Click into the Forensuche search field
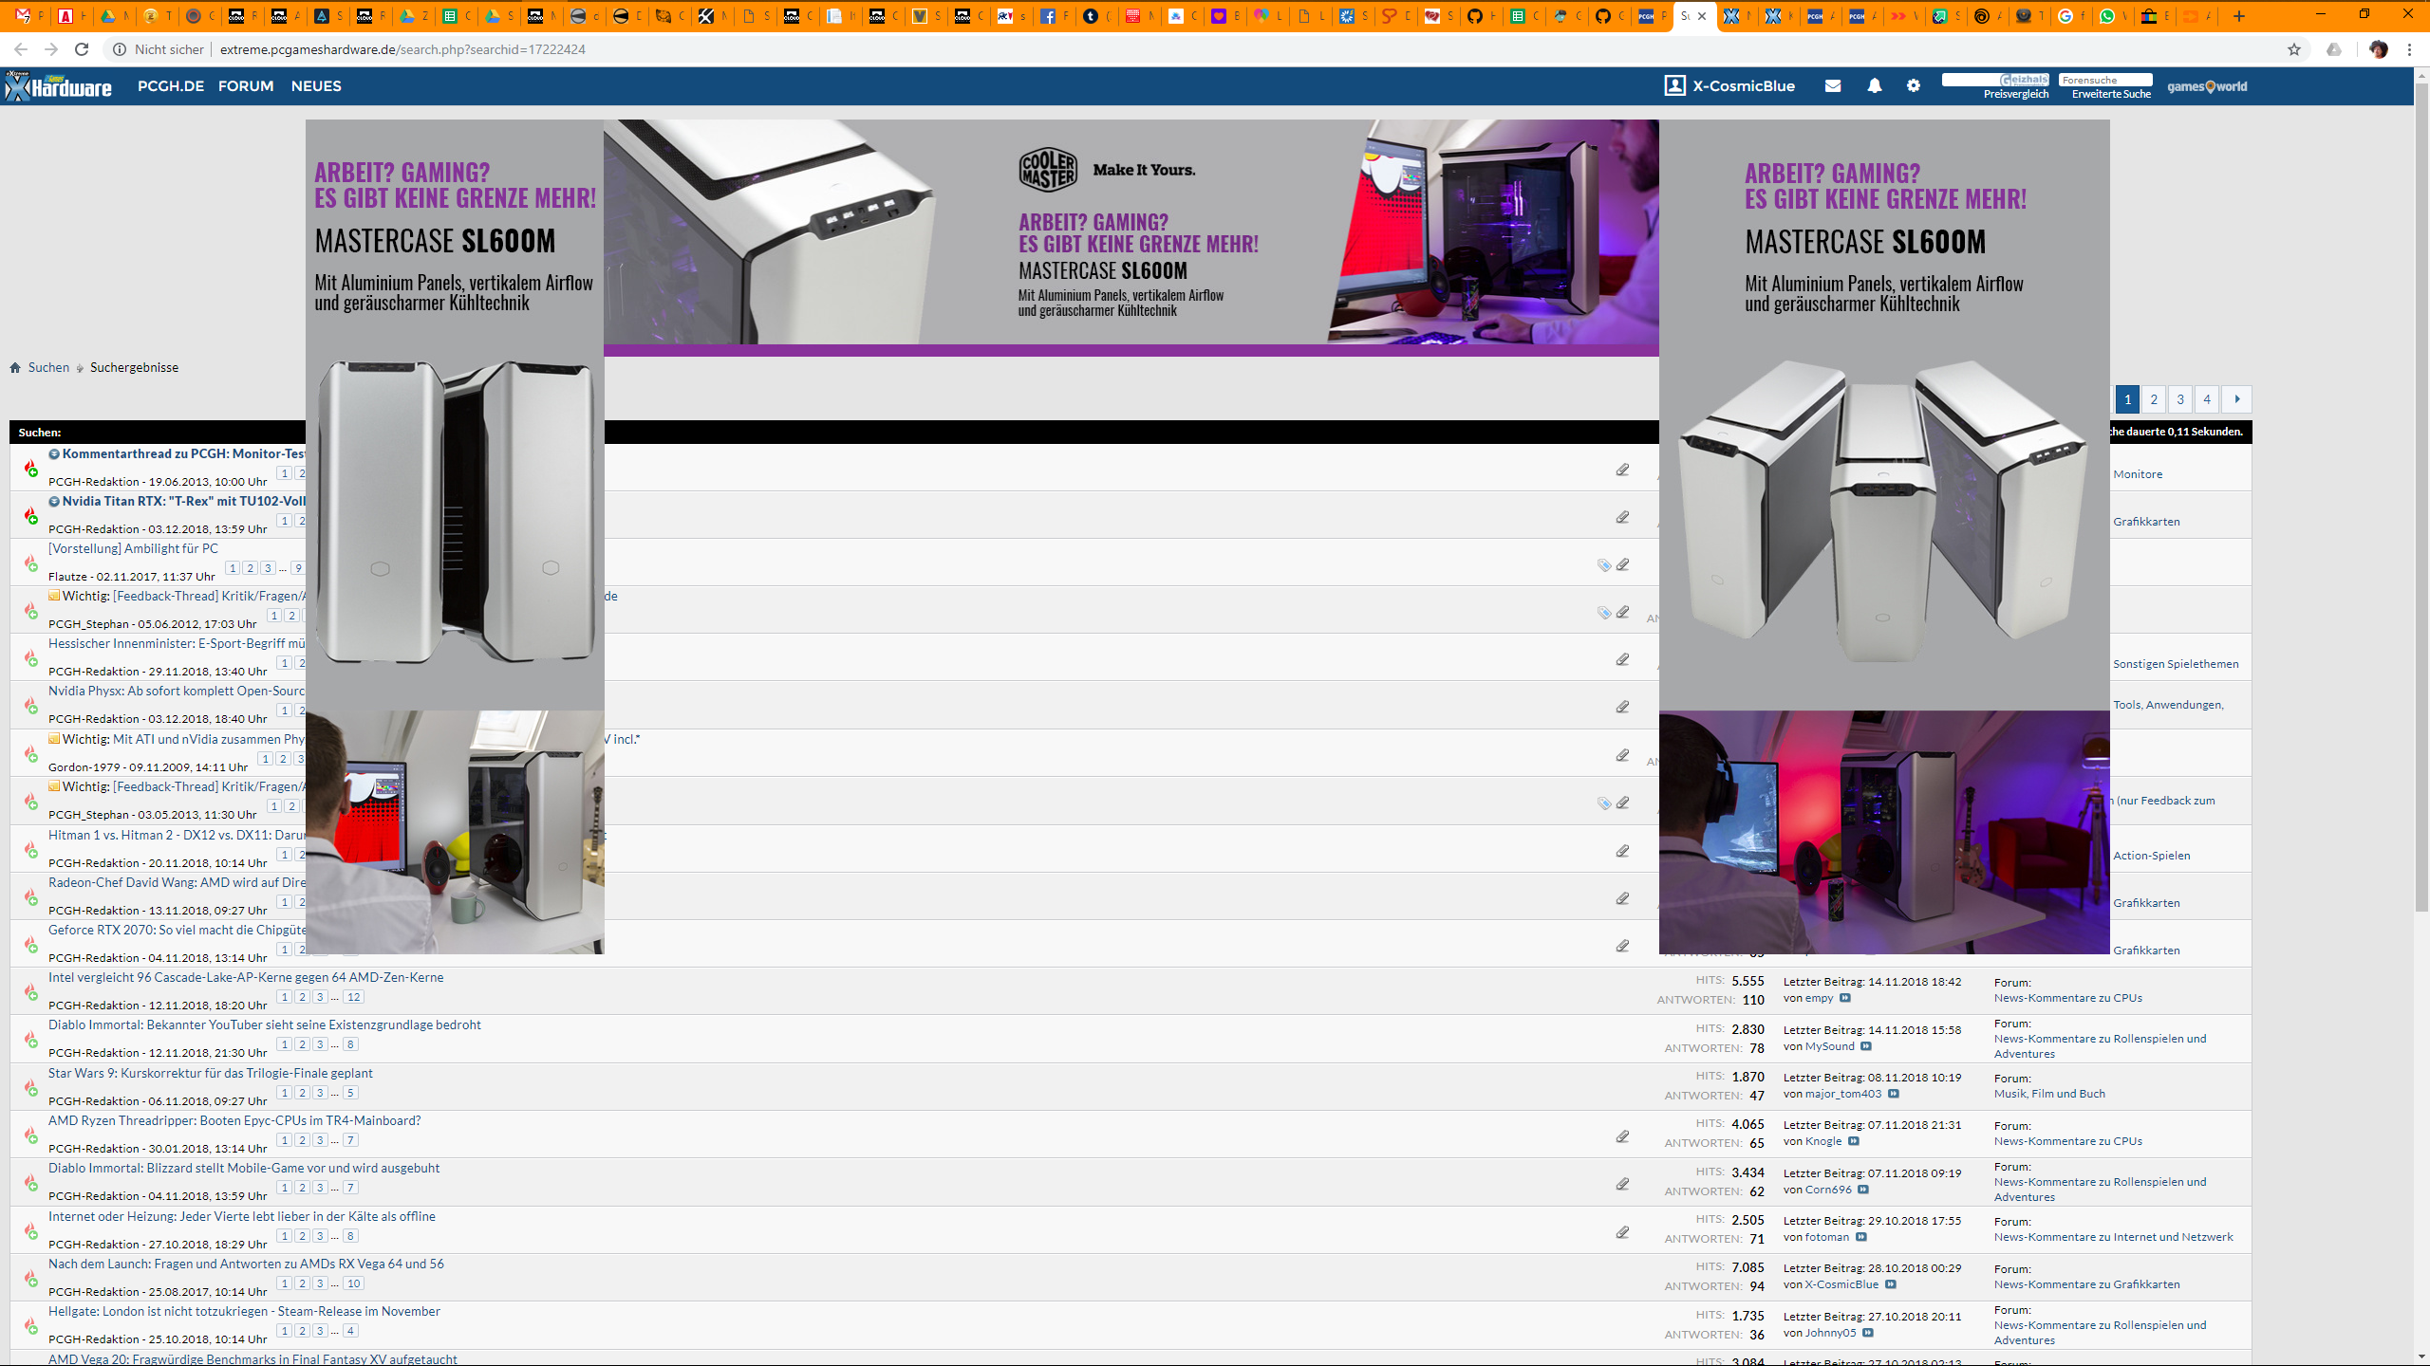Image resolution: width=2430 pixels, height=1366 pixels. [2105, 80]
